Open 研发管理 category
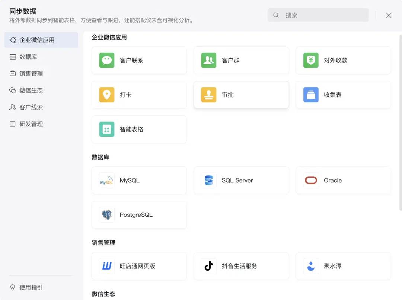 pos(41,124)
